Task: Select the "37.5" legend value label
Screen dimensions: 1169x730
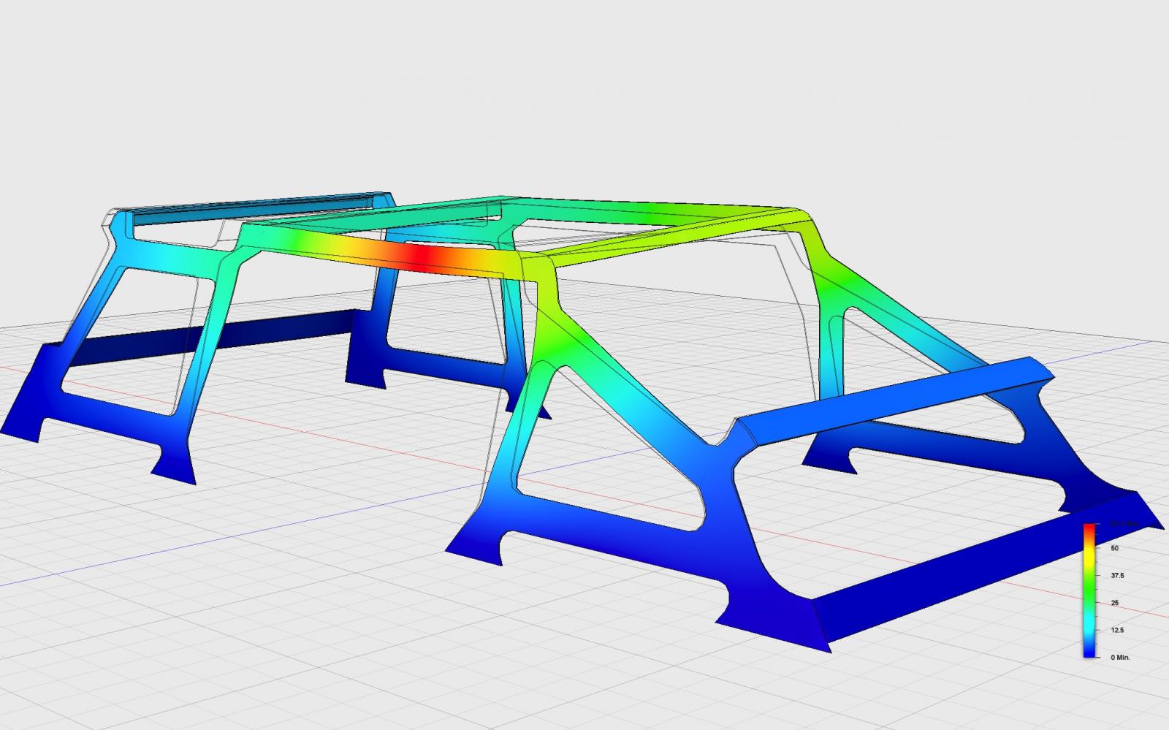Action: click(1118, 576)
